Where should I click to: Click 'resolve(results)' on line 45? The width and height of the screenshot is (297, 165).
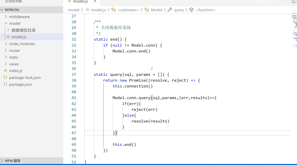point(150,121)
